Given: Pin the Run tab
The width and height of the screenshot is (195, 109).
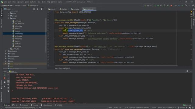Looking at the screenshot, I should point(5,86).
